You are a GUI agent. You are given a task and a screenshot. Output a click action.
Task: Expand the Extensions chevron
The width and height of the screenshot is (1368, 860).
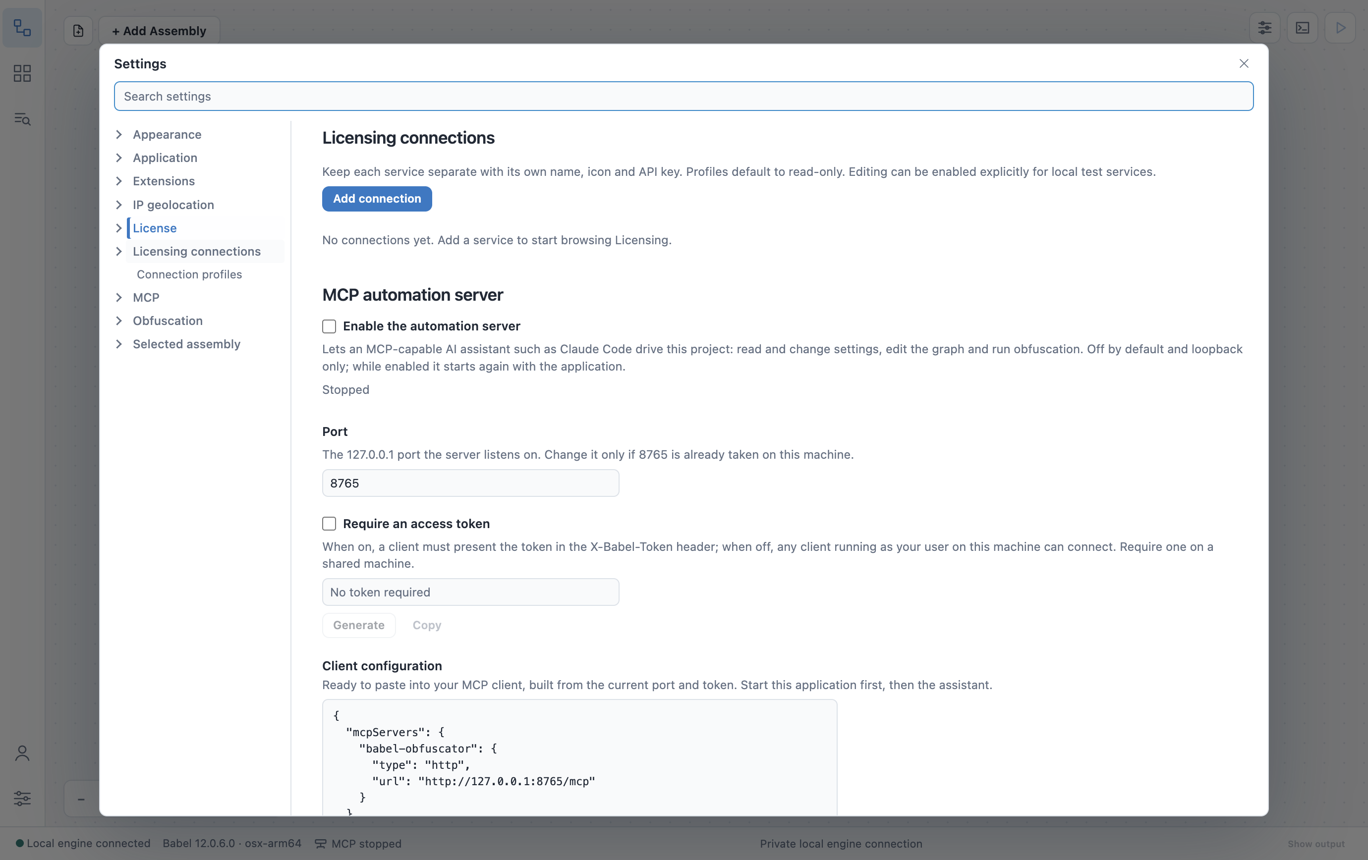(x=119, y=181)
